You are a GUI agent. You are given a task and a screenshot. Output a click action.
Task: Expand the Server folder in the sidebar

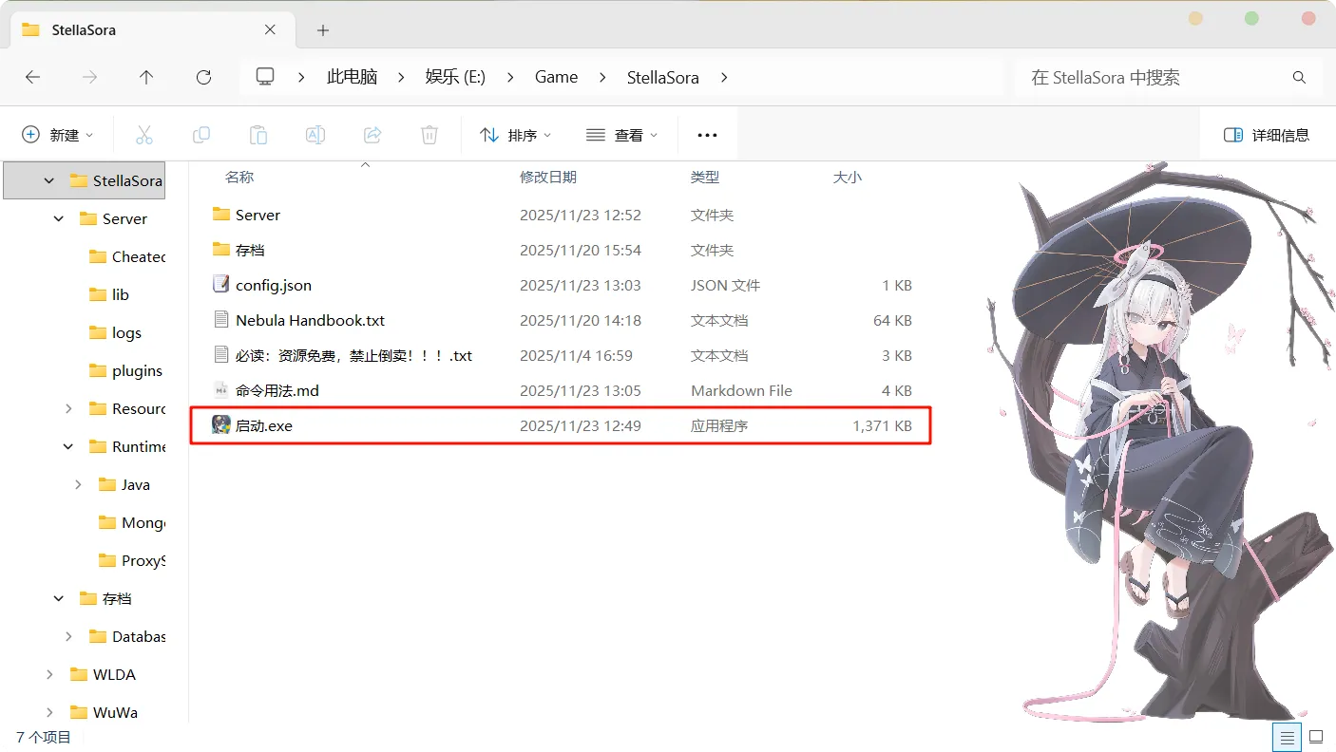[58, 218]
